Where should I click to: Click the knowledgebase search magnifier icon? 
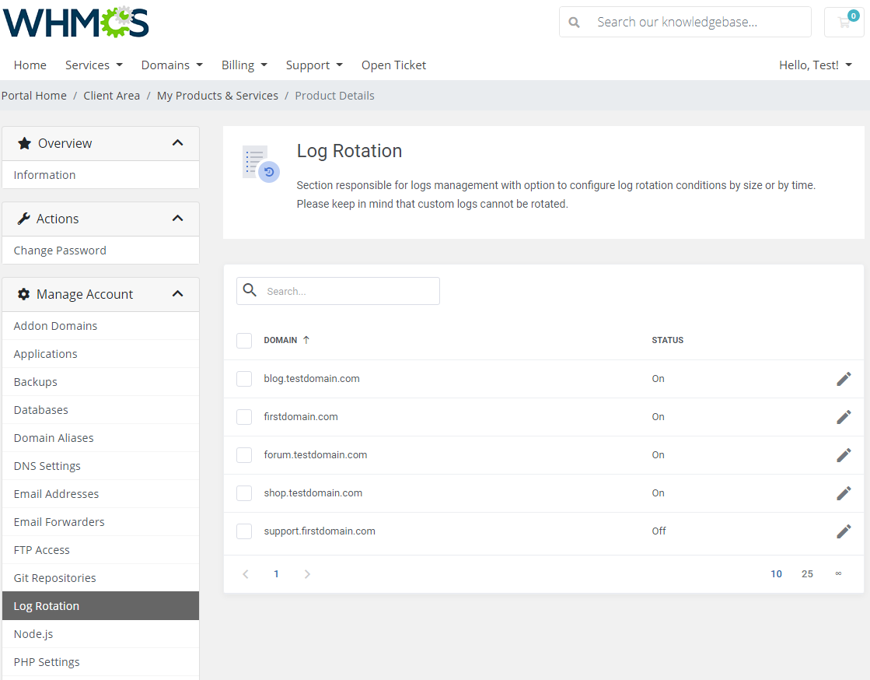point(575,23)
